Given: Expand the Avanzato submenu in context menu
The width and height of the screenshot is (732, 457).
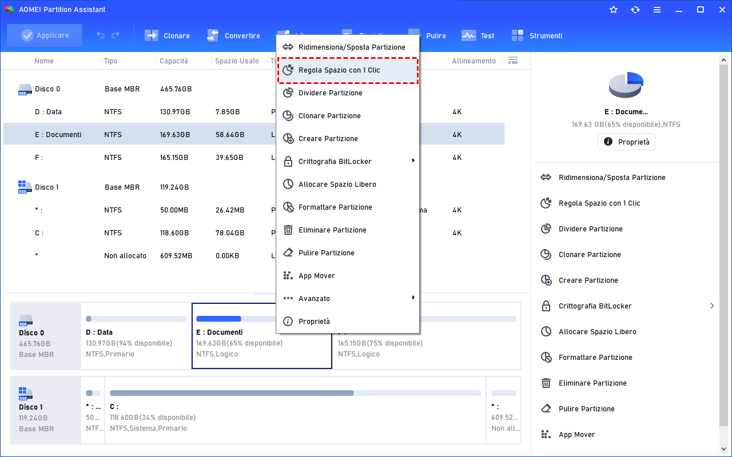Looking at the screenshot, I should (x=413, y=298).
